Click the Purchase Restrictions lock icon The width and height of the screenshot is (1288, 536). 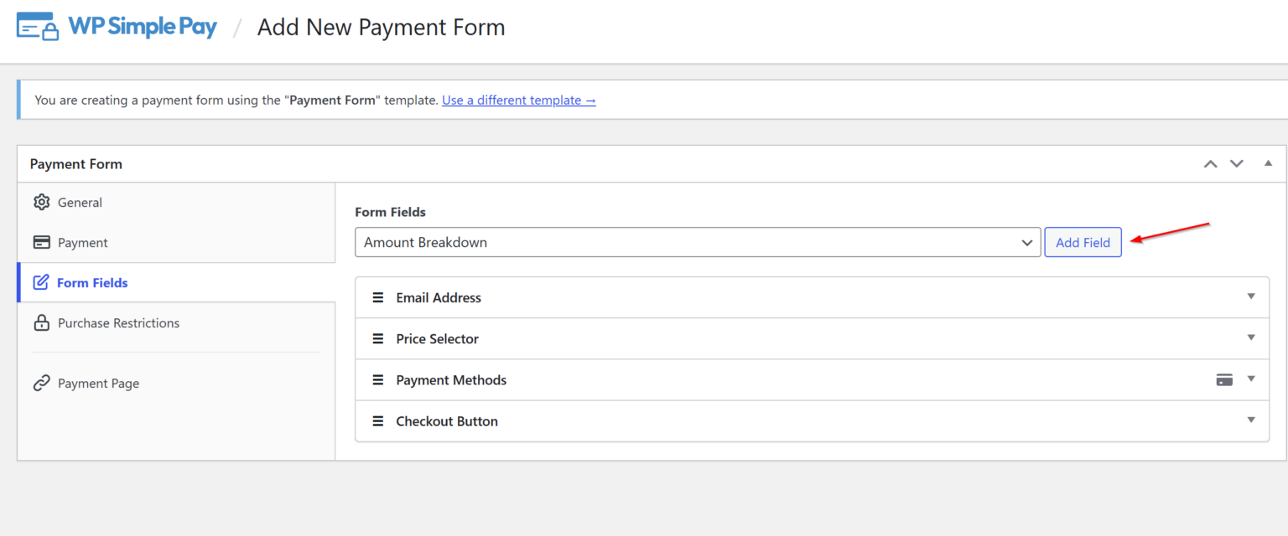coord(41,322)
